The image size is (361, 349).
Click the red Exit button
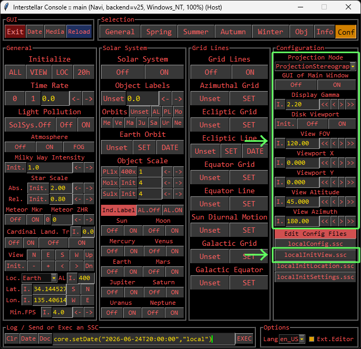tap(15, 32)
